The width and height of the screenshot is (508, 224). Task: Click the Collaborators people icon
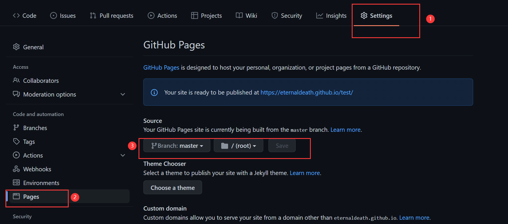tap(16, 80)
